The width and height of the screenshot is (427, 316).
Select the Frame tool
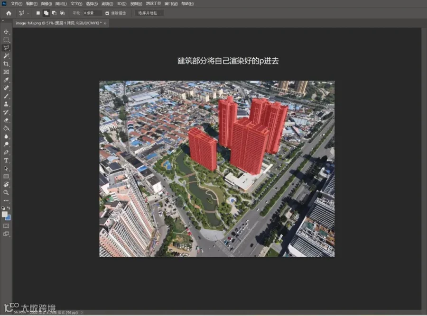[6, 72]
